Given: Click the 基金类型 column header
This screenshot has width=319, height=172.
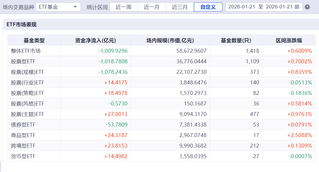Looking at the screenshot, I should click(x=34, y=40).
